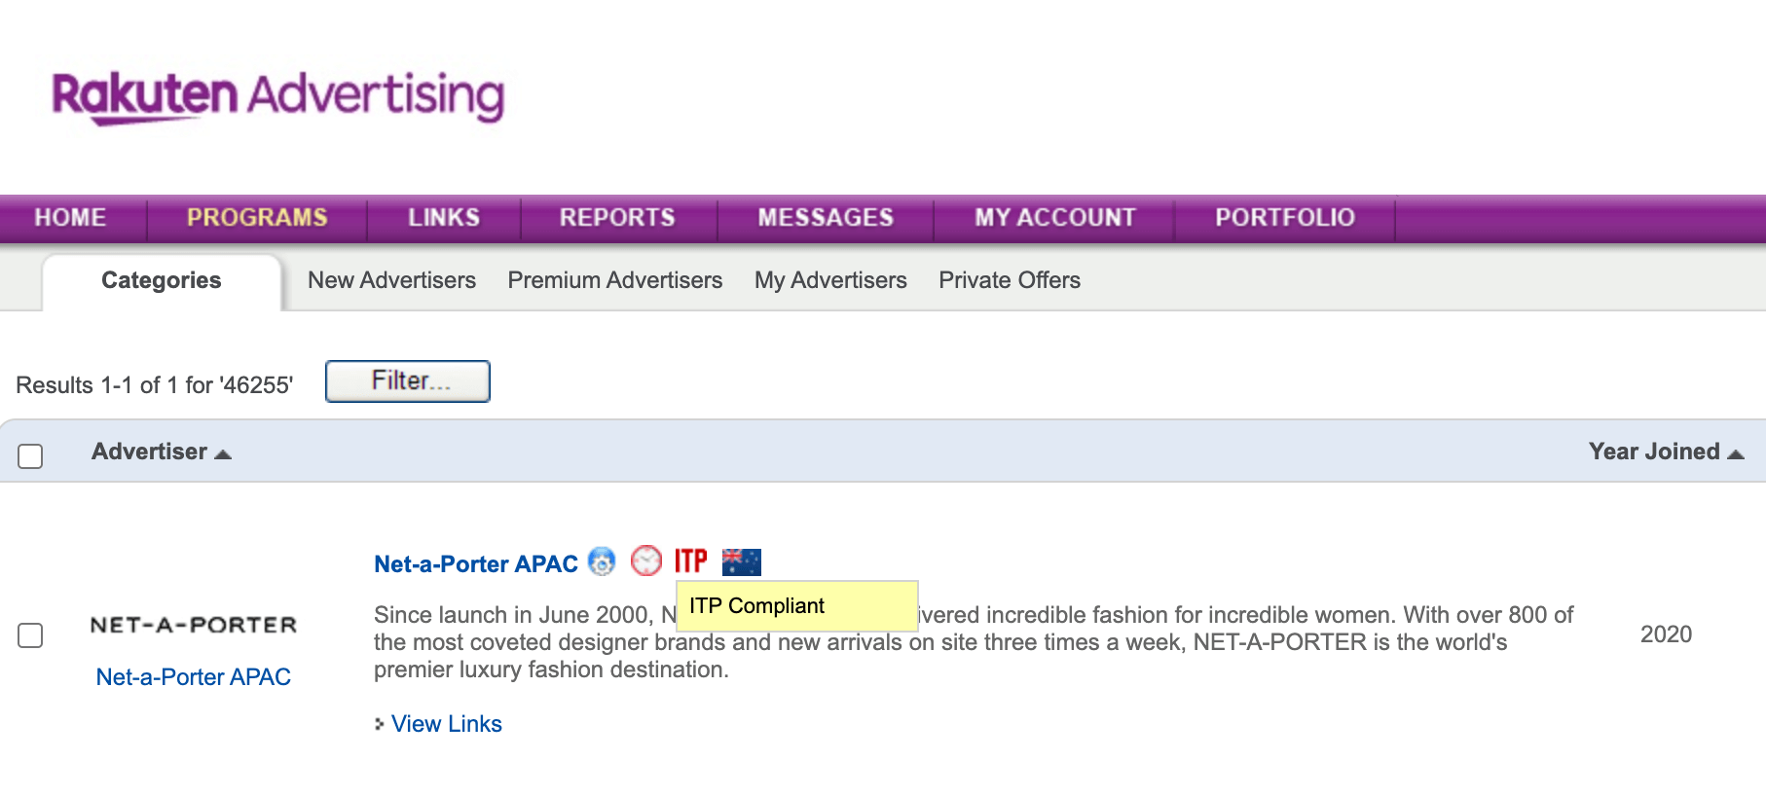Click the blue badge icon beside Net-a-Porter APAC

pos(603,561)
